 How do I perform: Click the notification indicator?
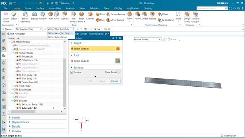click(x=228, y=136)
